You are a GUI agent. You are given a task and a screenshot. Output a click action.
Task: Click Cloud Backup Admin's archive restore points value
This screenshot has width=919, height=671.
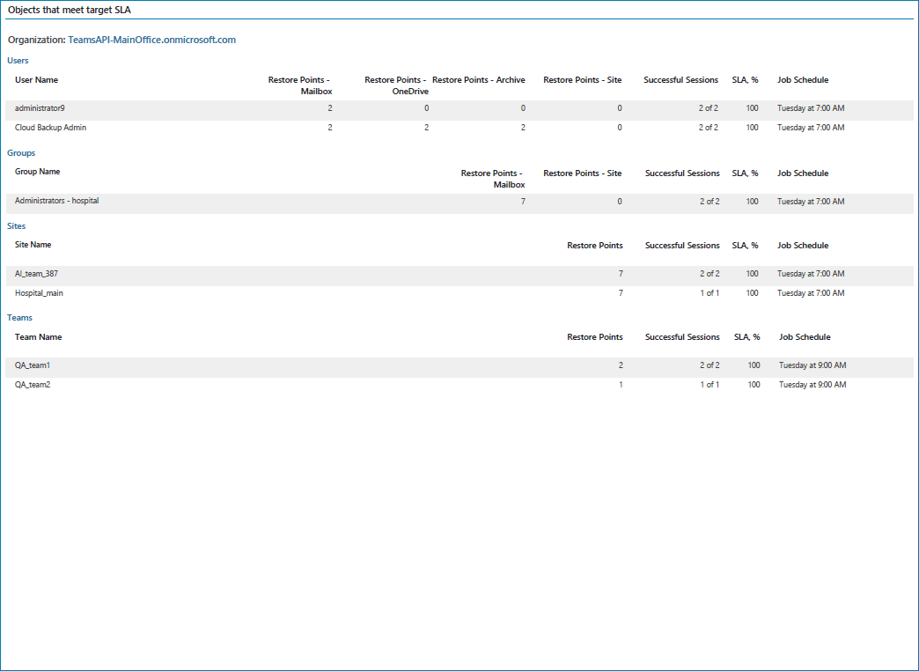[x=523, y=128]
